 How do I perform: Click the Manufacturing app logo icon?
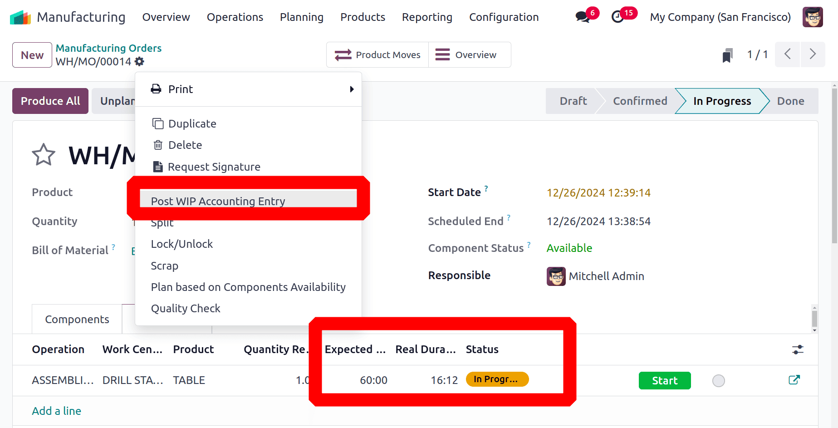pyautogui.click(x=20, y=17)
